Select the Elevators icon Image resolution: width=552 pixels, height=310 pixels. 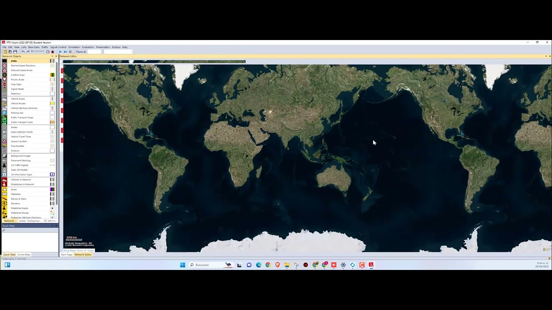(4, 203)
